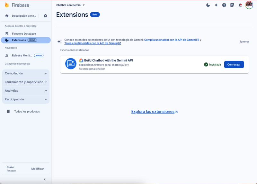Click the Extensiones instaladas heading
Image resolution: width=257 pixels, height=184 pixels.
pyautogui.click(x=75, y=50)
